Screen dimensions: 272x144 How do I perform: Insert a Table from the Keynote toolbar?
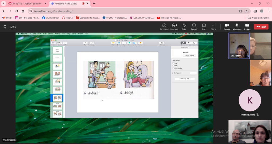pyautogui.click(x=113, y=43)
